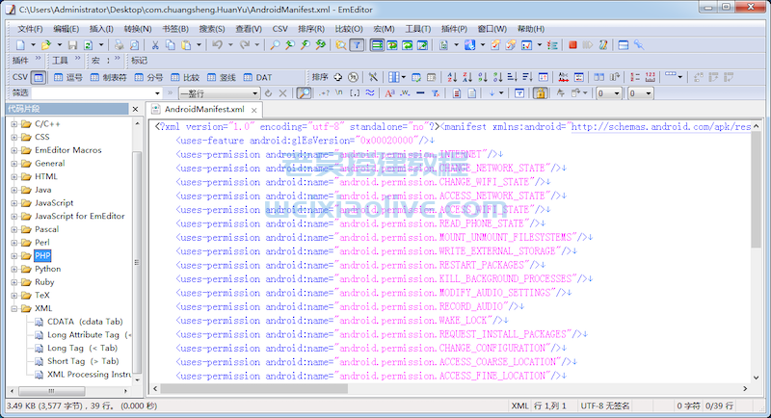Viewport: 771px width, 418px height.
Task: Click the Copy icon
Action: (x=171, y=45)
